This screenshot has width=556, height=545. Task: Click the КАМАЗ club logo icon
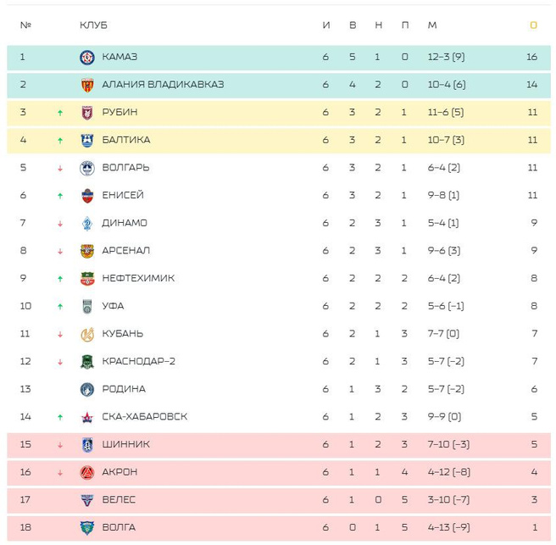click(86, 57)
